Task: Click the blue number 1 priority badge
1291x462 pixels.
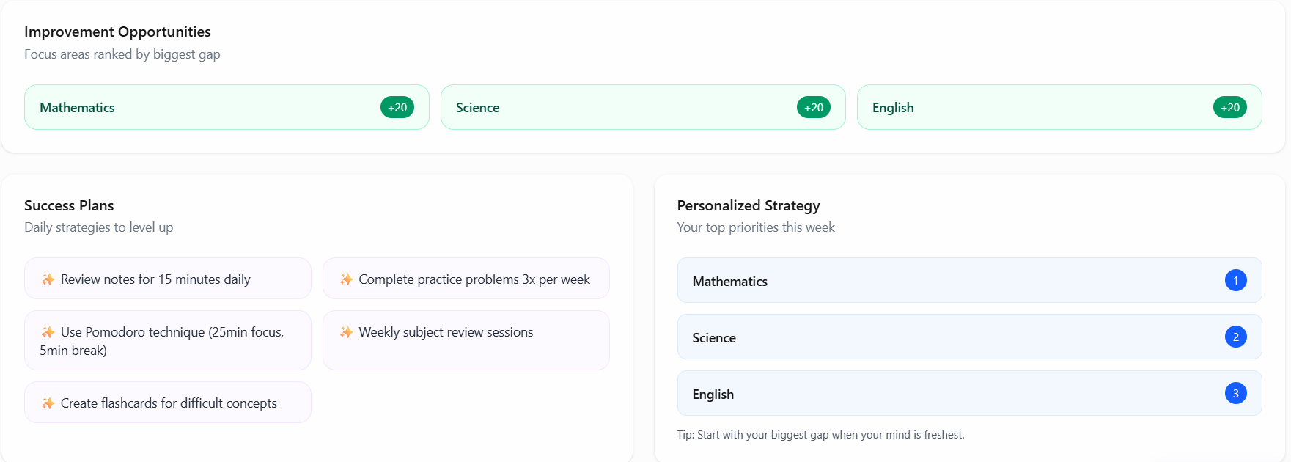Action: 1235,280
